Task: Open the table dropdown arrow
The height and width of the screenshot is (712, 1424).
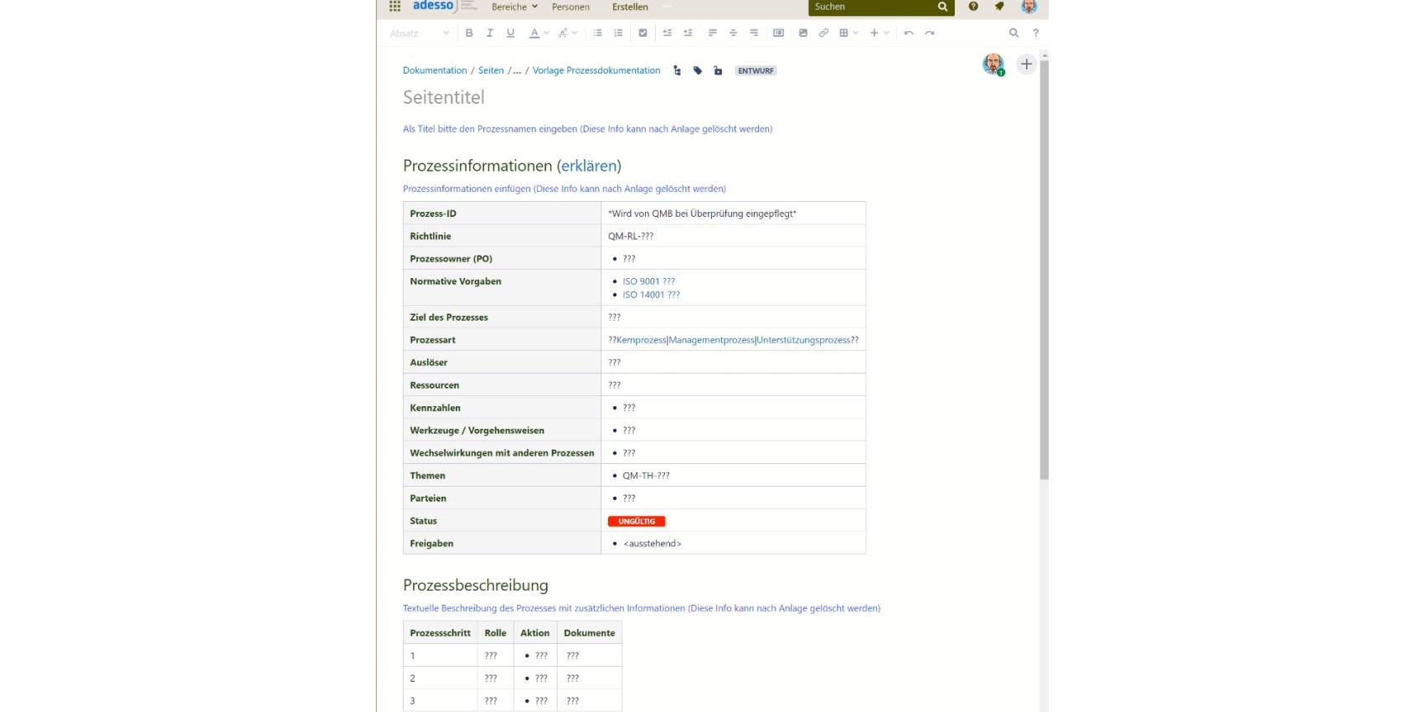Action: [x=856, y=34]
